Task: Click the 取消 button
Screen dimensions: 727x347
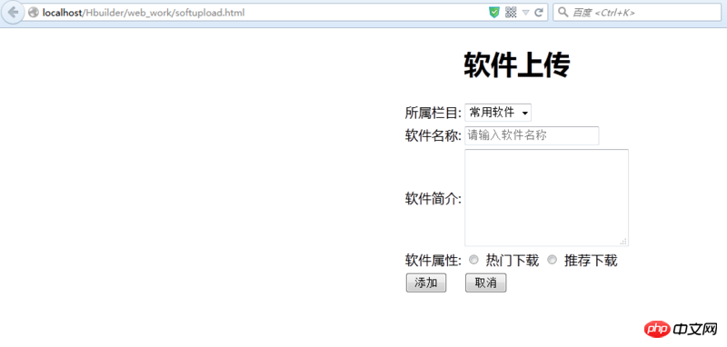Action: tap(486, 283)
